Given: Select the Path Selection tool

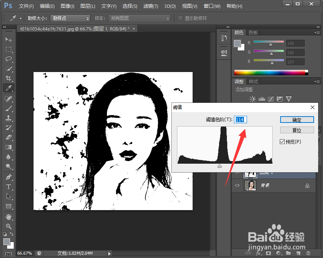Looking at the screenshot, I should click(9, 196).
